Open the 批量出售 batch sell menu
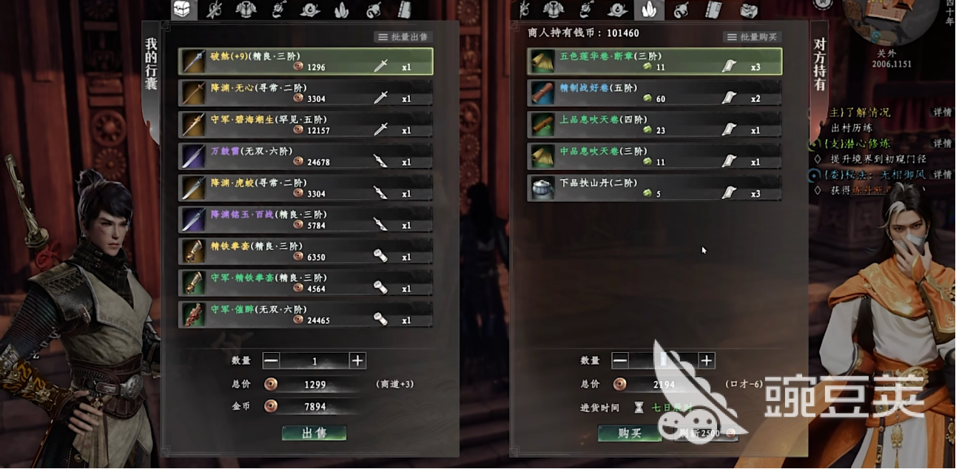Screen dimensions: 956x469 [x=403, y=37]
